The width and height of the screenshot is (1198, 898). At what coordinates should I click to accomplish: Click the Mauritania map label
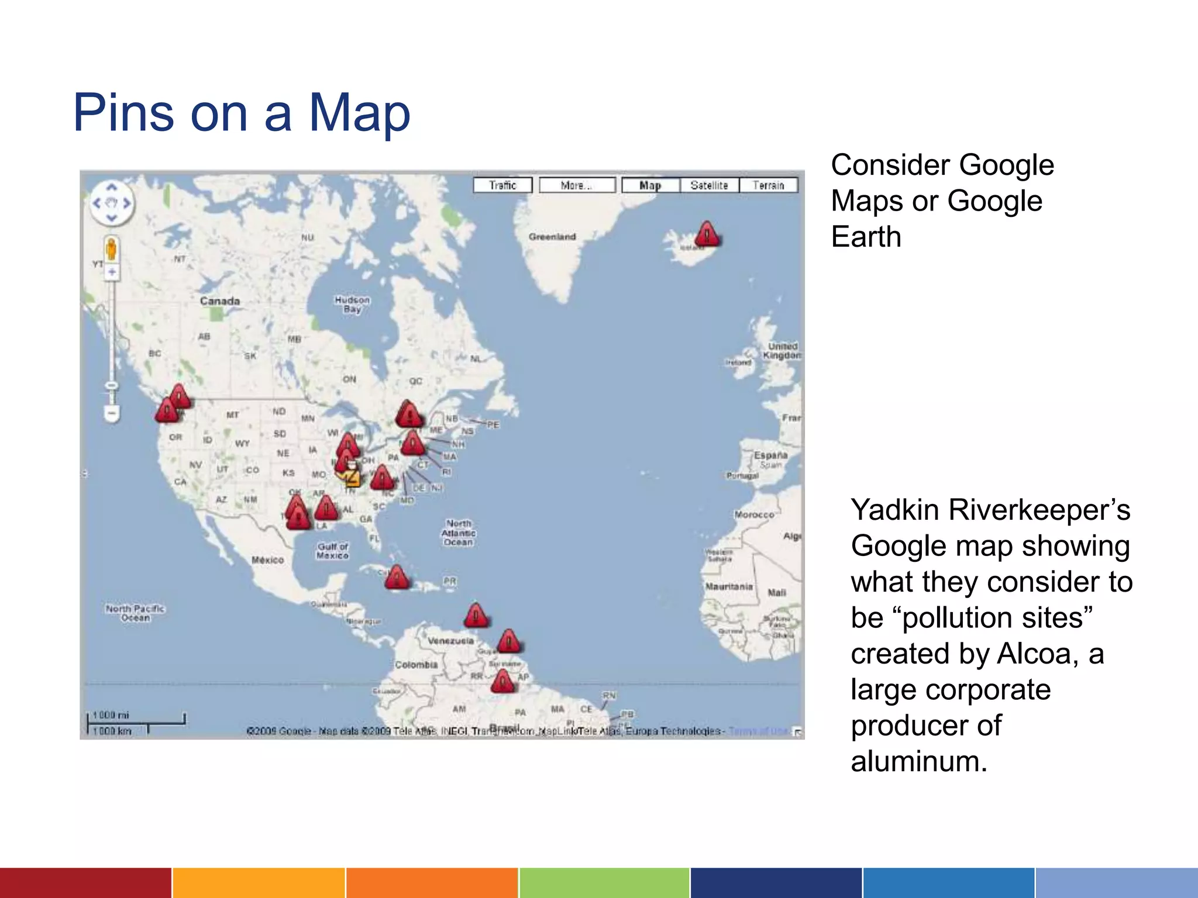[729, 586]
